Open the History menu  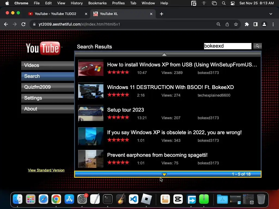(77, 3)
